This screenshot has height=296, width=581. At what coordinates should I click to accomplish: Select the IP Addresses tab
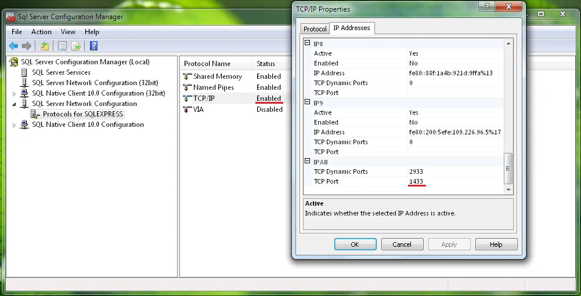(x=352, y=28)
